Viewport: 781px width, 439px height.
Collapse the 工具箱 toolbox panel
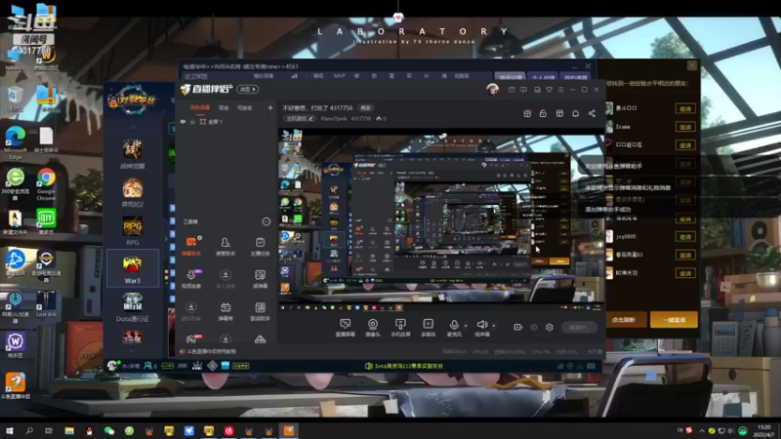click(266, 221)
